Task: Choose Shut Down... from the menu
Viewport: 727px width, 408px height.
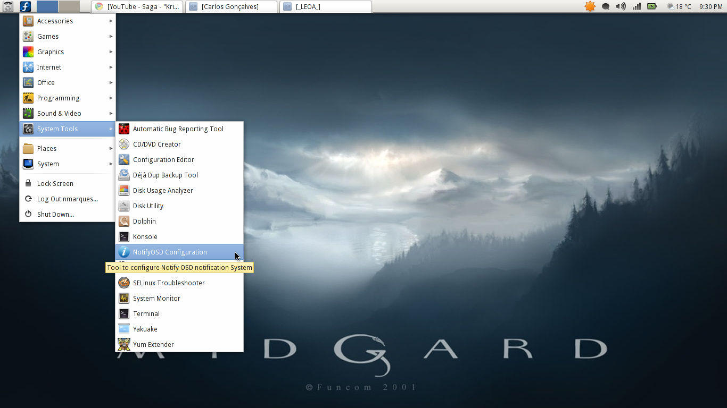Action: coord(68,215)
